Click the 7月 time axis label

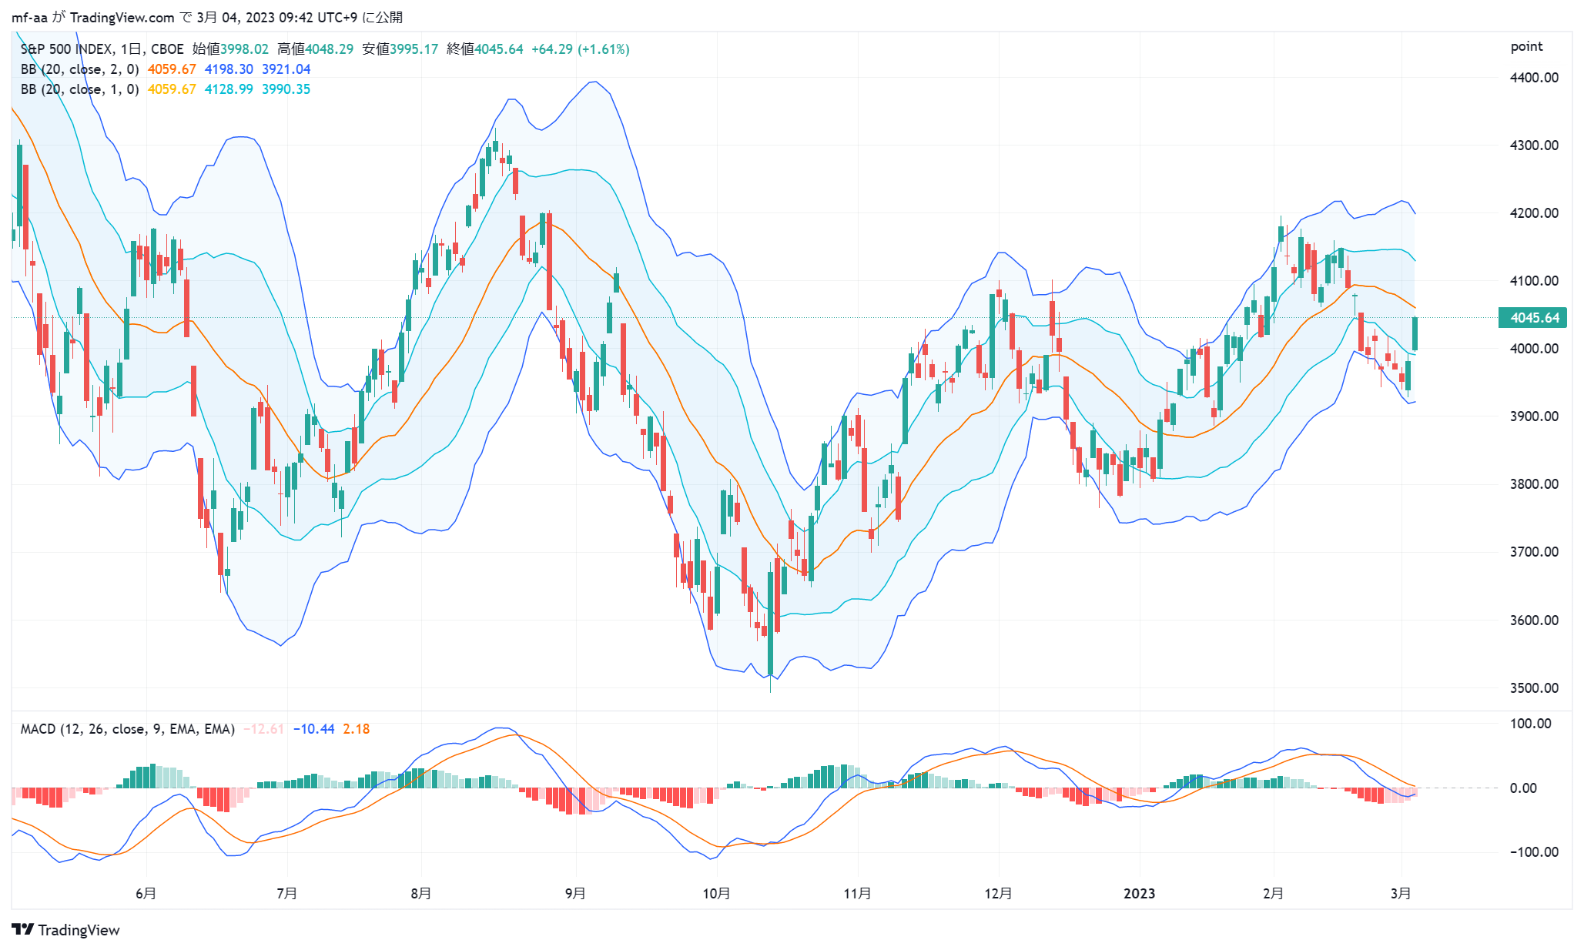286,894
